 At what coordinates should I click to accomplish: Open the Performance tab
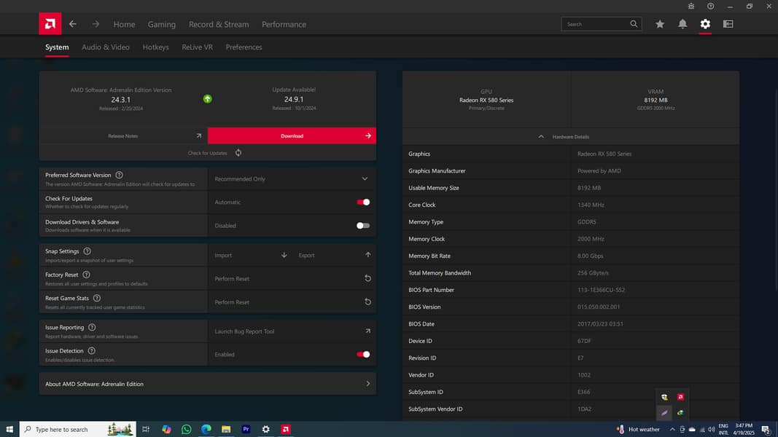(x=284, y=24)
